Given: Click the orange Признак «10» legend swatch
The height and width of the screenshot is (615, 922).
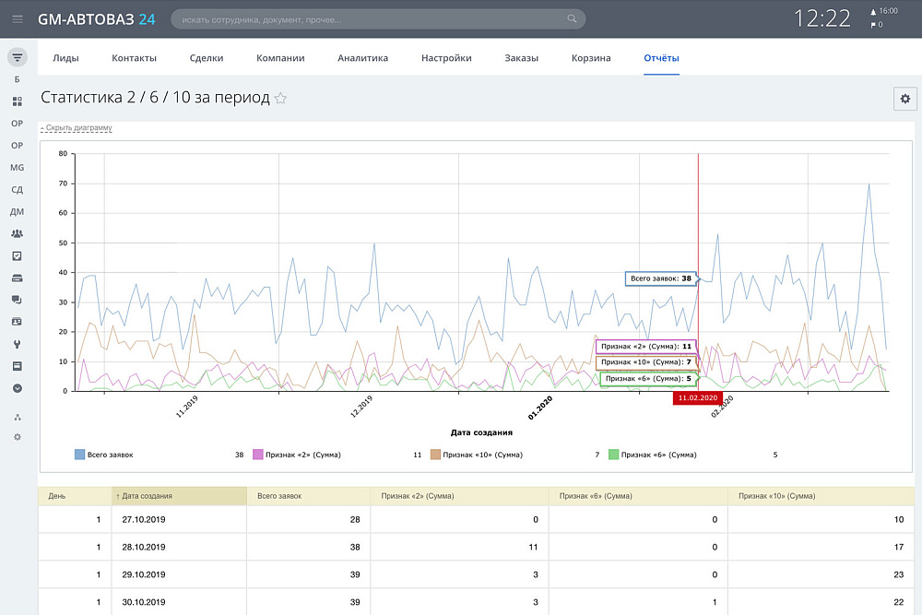Looking at the screenshot, I should click(435, 455).
